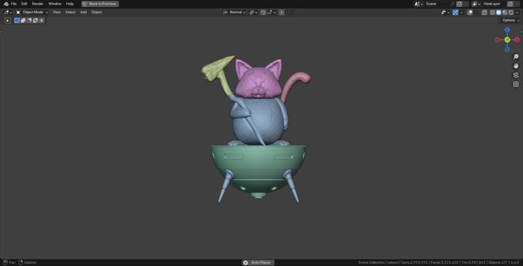Viewport: 523px width, 266px height.
Task: Toggle X-ray mode
Action: (484, 12)
